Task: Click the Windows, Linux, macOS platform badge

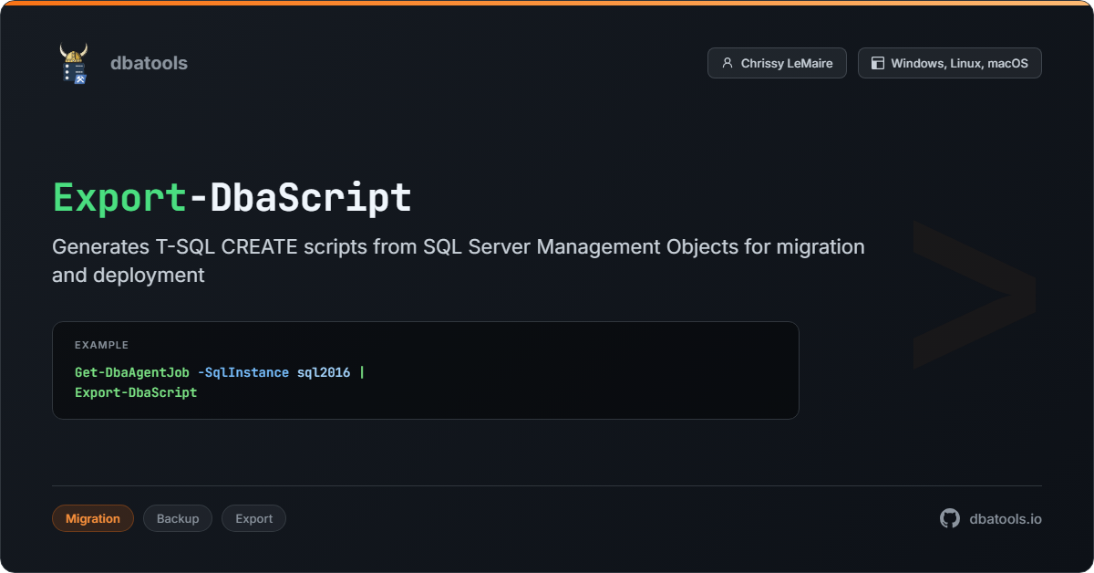Action: [949, 63]
